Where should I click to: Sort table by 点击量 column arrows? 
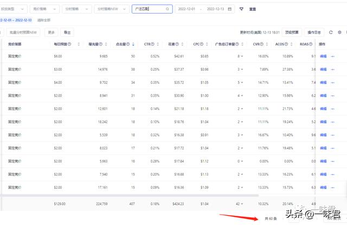133,44
